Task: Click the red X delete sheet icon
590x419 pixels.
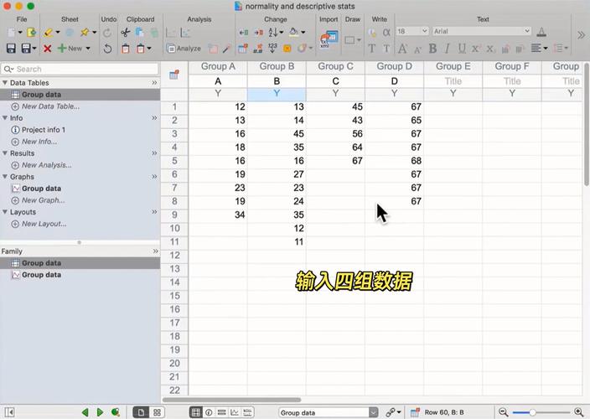Action: (x=47, y=49)
